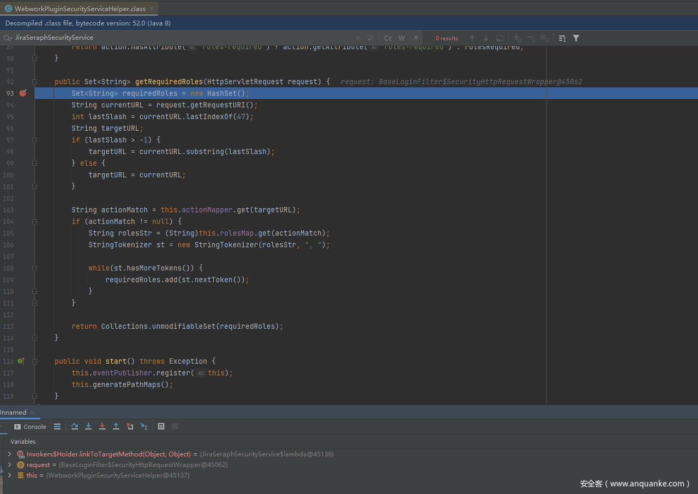
Task: Close the WebworkPluginSecurityServiceHelper.class tab
Action: (152, 9)
